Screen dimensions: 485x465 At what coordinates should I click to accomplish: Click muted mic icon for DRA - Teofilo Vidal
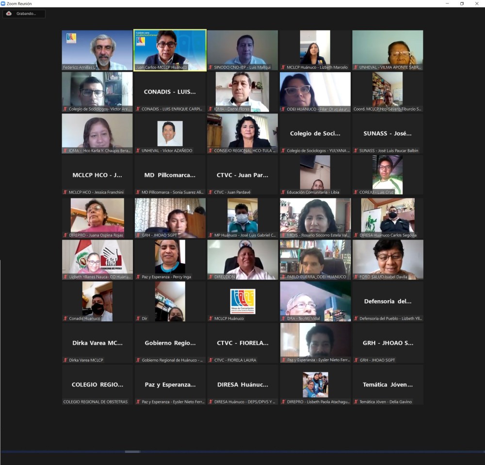click(x=283, y=319)
